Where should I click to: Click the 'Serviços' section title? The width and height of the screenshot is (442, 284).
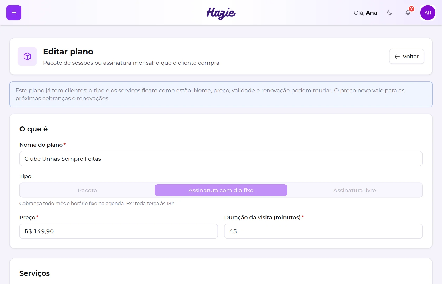pos(34,273)
